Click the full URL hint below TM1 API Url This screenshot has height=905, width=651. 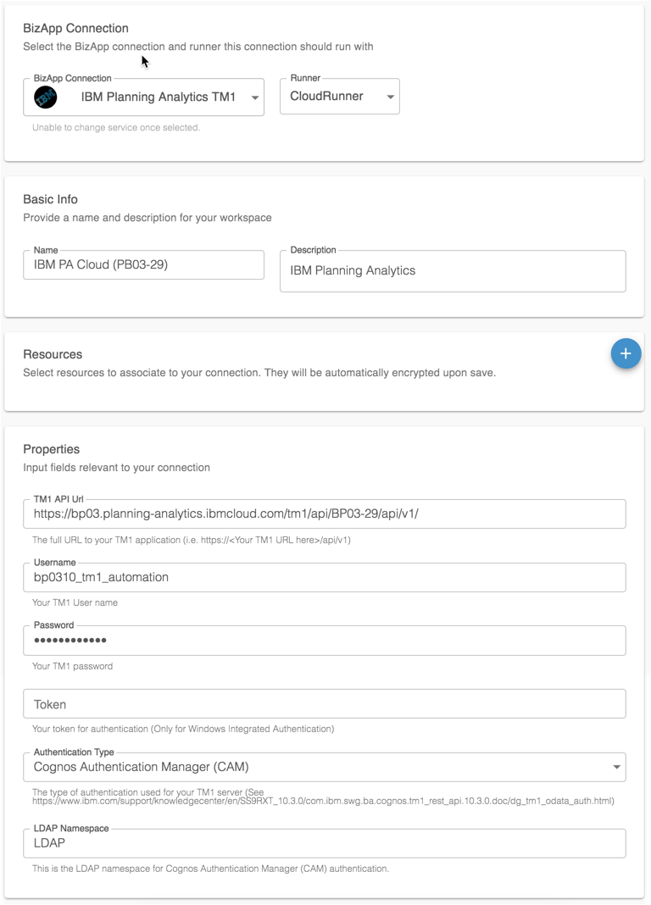coord(192,541)
